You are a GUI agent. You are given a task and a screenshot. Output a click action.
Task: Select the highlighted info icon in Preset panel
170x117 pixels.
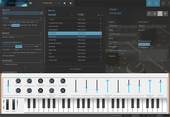pos(160,13)
